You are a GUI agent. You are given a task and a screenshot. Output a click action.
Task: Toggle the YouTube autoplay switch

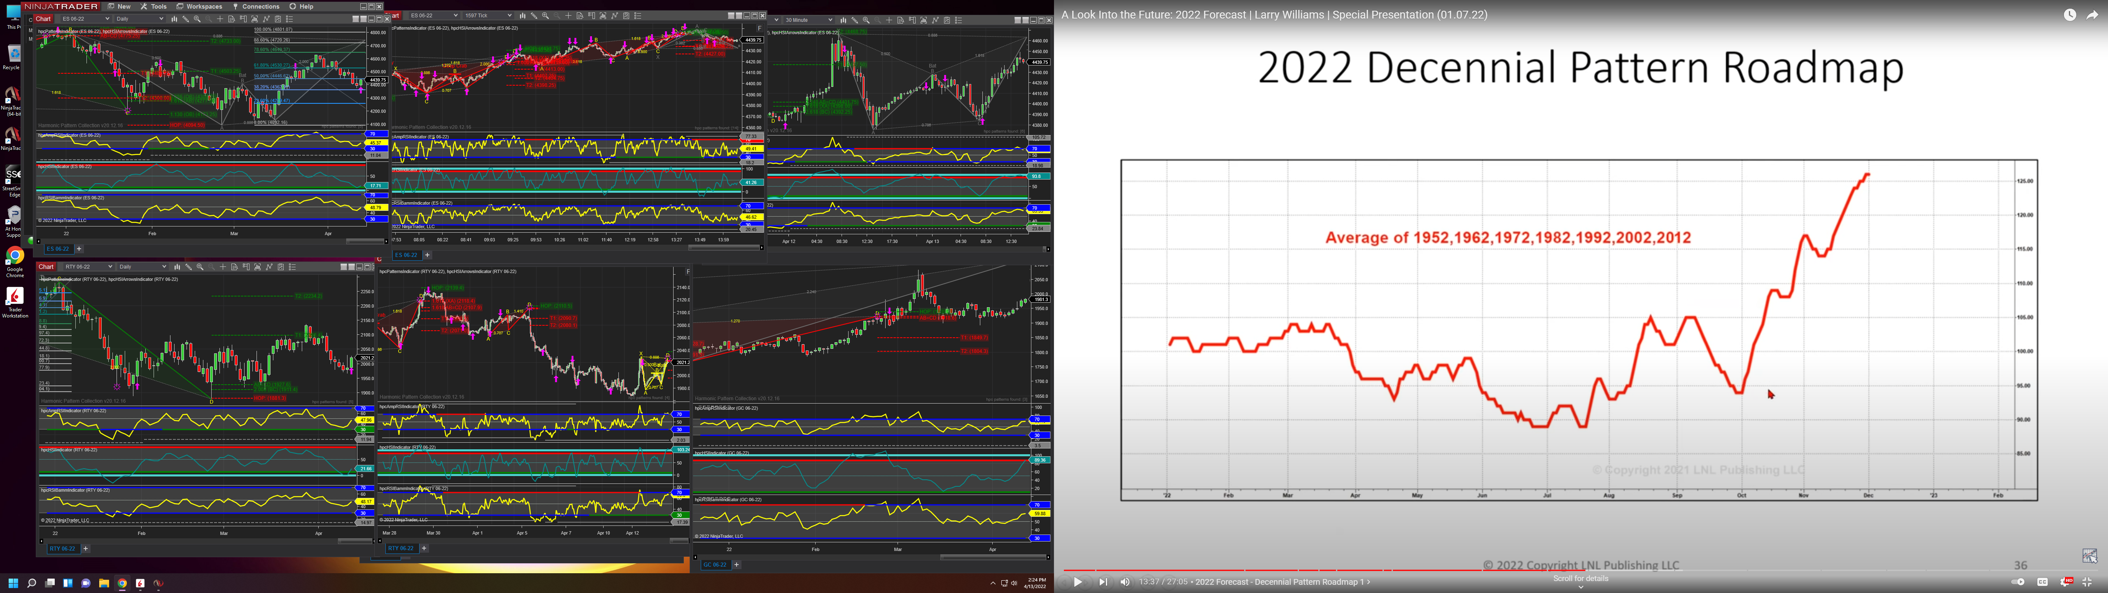2017,582
